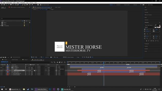
Task: Click the Faux Bold text style button
Action: pyautogui.click(x=147, y=41)
